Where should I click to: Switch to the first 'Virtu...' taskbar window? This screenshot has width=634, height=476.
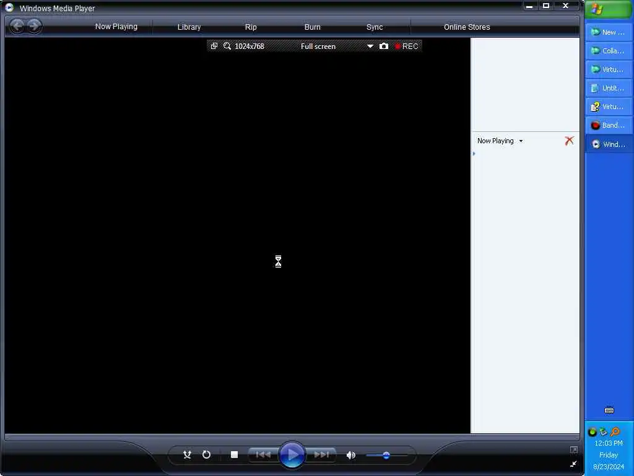click(609, 69)
